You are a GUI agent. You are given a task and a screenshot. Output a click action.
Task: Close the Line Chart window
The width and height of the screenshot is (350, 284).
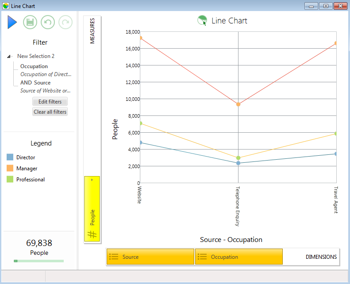[340, 6]
